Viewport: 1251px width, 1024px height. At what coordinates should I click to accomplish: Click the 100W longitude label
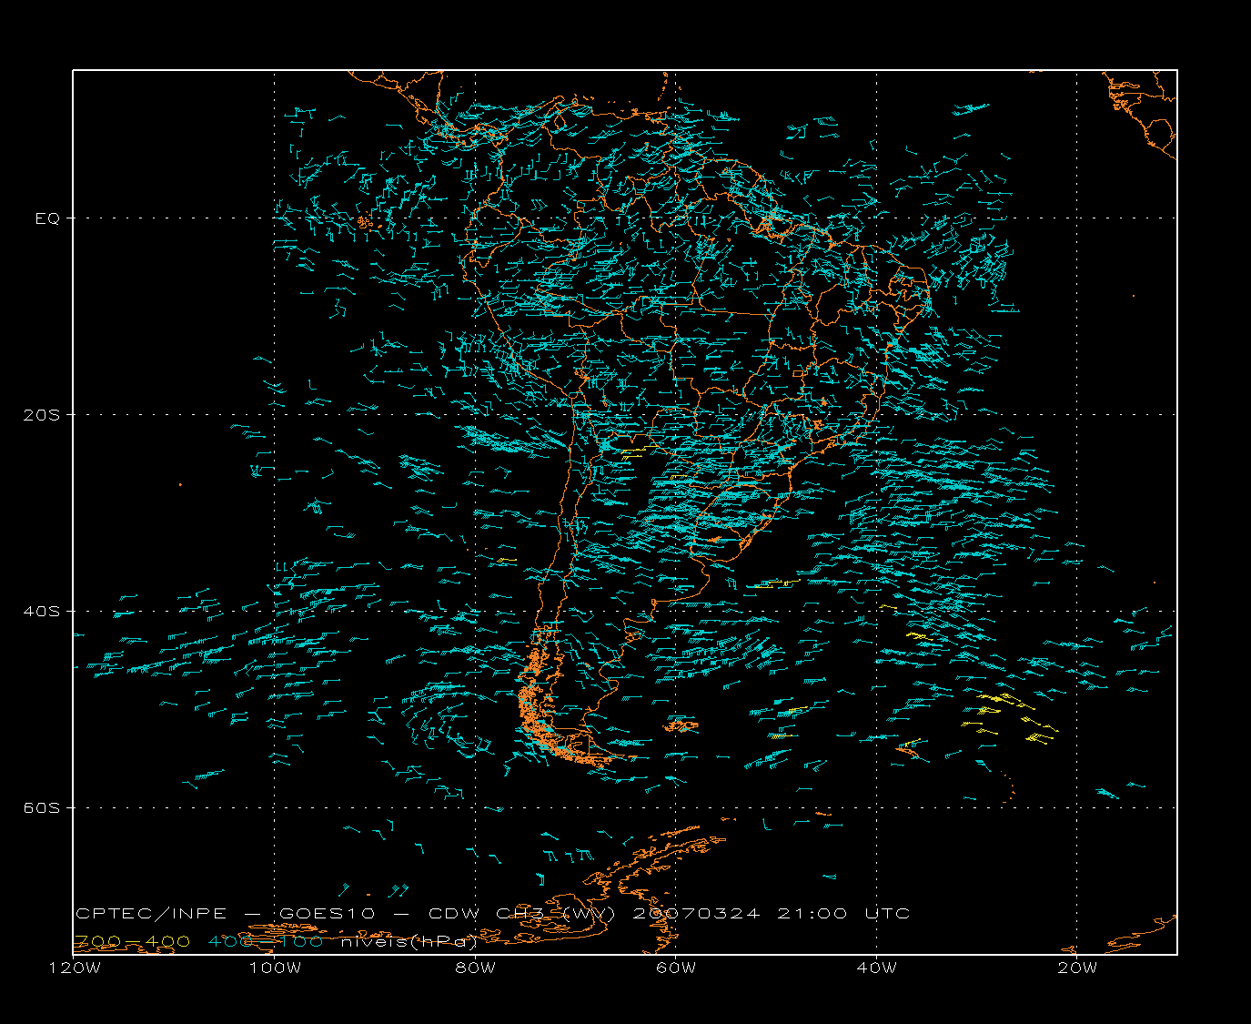275,968
